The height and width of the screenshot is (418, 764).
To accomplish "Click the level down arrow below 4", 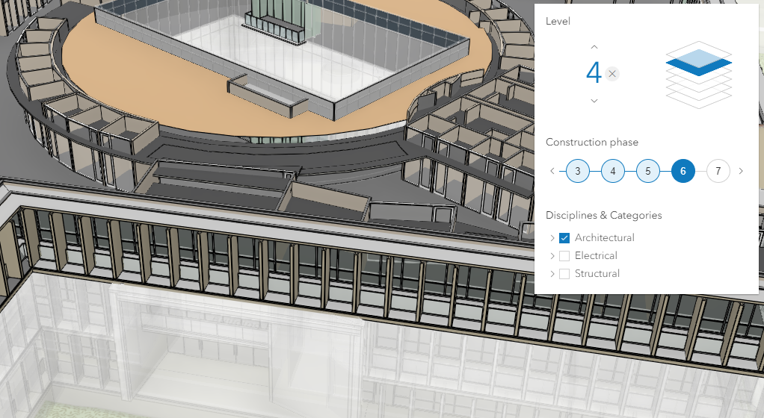I will pos(594,101).
